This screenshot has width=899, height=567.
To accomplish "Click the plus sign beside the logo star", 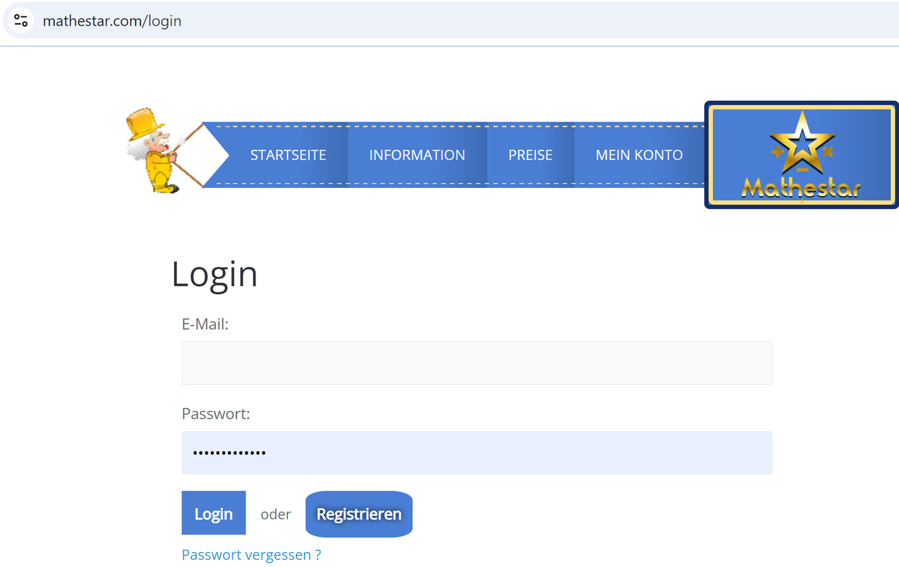I will click(777, 152).
